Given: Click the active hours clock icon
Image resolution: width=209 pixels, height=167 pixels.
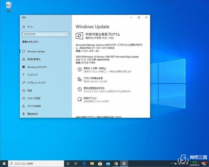Looking at the screenshot, I should click(80, 79).
